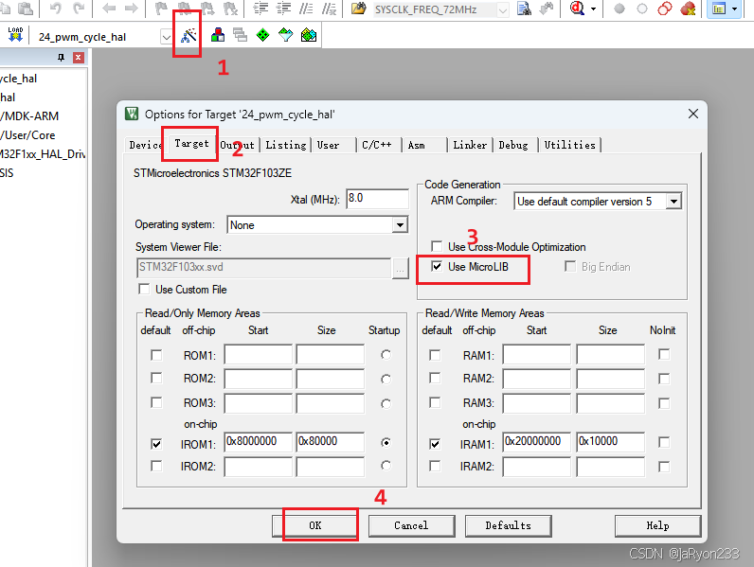Select the IROM1 Startup radio button

[386, 443]
